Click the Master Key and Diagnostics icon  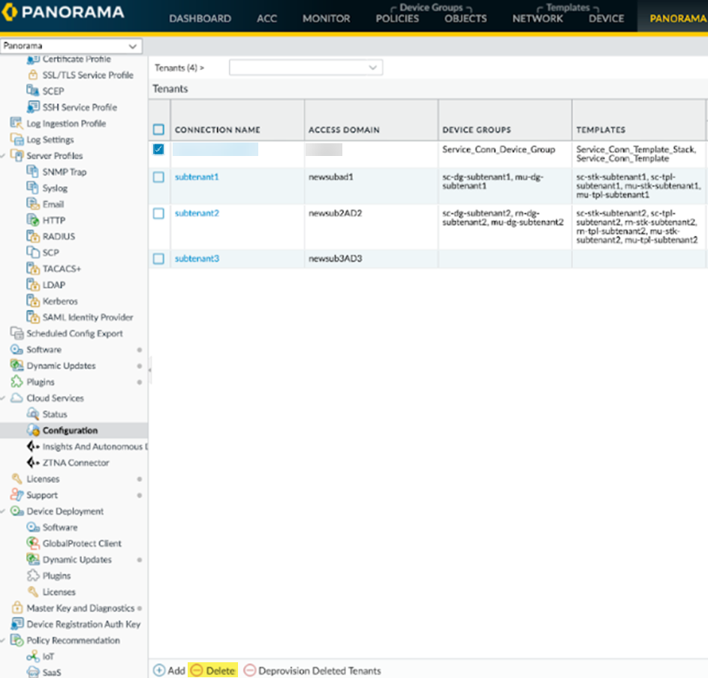(17, 608)
